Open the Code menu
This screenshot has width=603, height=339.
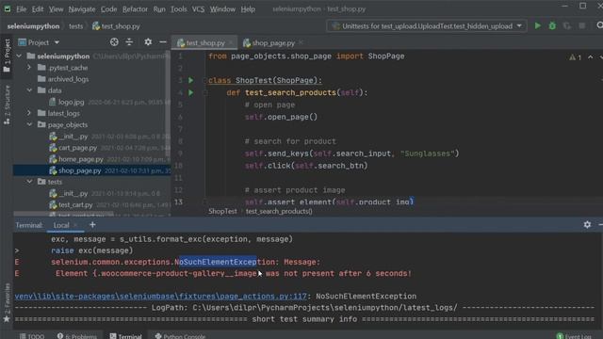108,8
